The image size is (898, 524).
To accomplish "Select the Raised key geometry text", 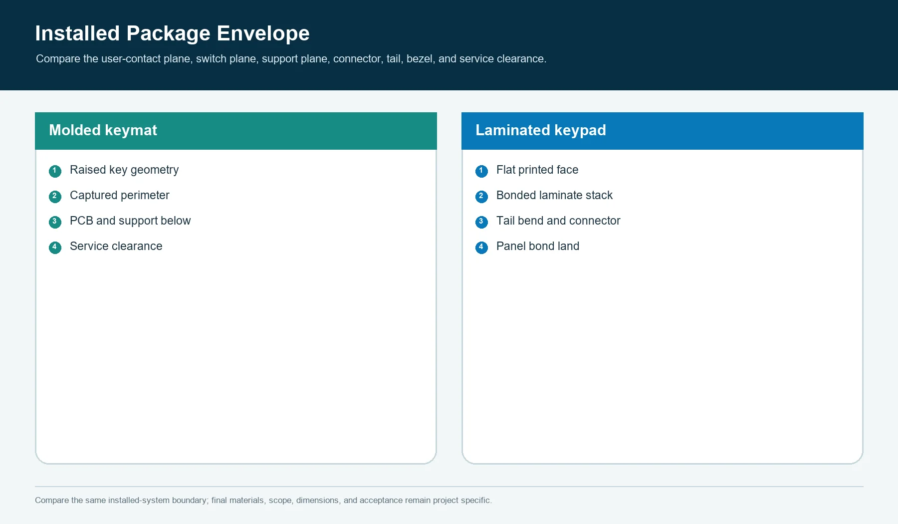I will click(124, 170).
